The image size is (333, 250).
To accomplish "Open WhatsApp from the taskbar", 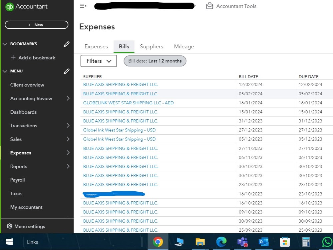I will pos(327,242).
